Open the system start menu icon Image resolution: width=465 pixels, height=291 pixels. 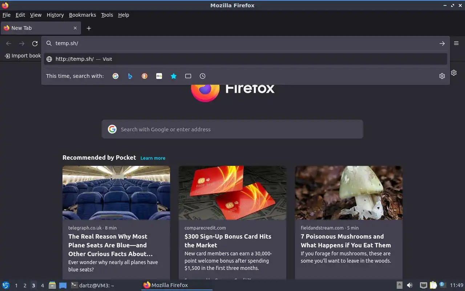coord(6,285)
